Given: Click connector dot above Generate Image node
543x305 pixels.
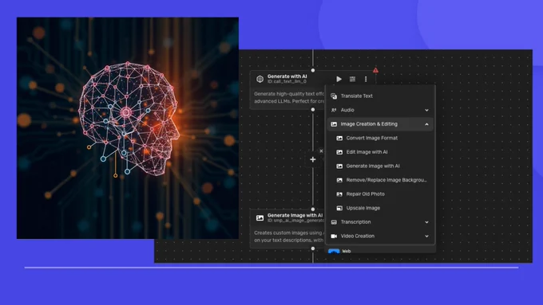Looking at the screenshot, I should pyautogui.click(x=313, y=209).
